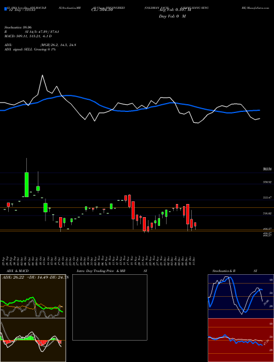
Task: Select the 'ADX: 26.22 +DY: 14.49 -DY: 24.78' readout
Action: click(35, 278)
